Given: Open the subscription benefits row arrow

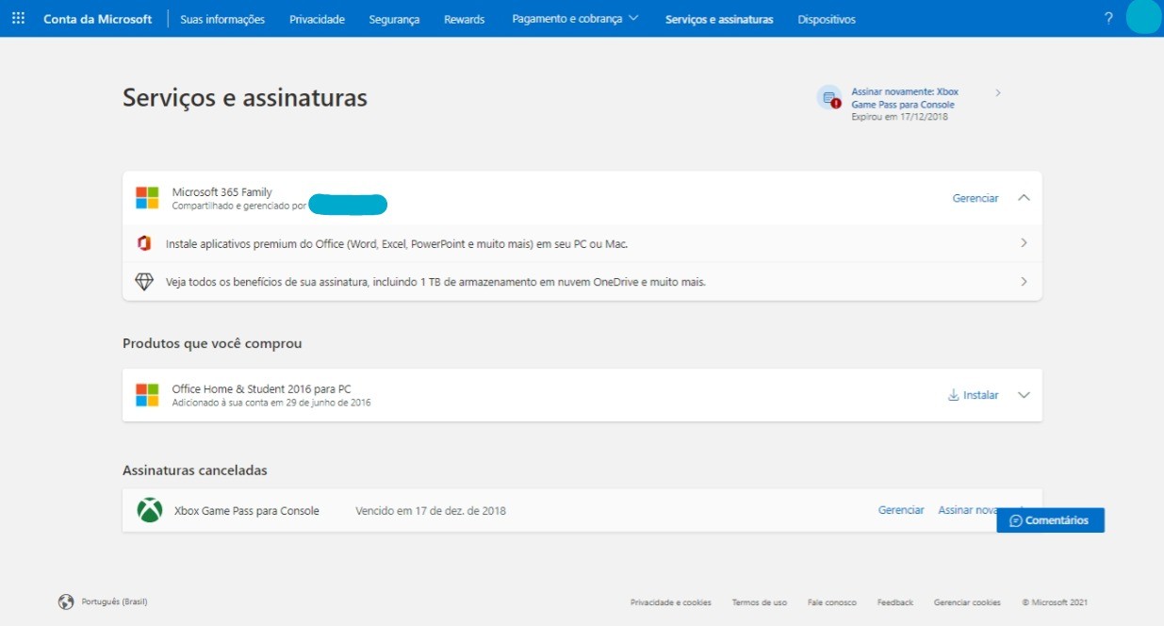Looking at the screenshot, I should tap(1025, 282).
